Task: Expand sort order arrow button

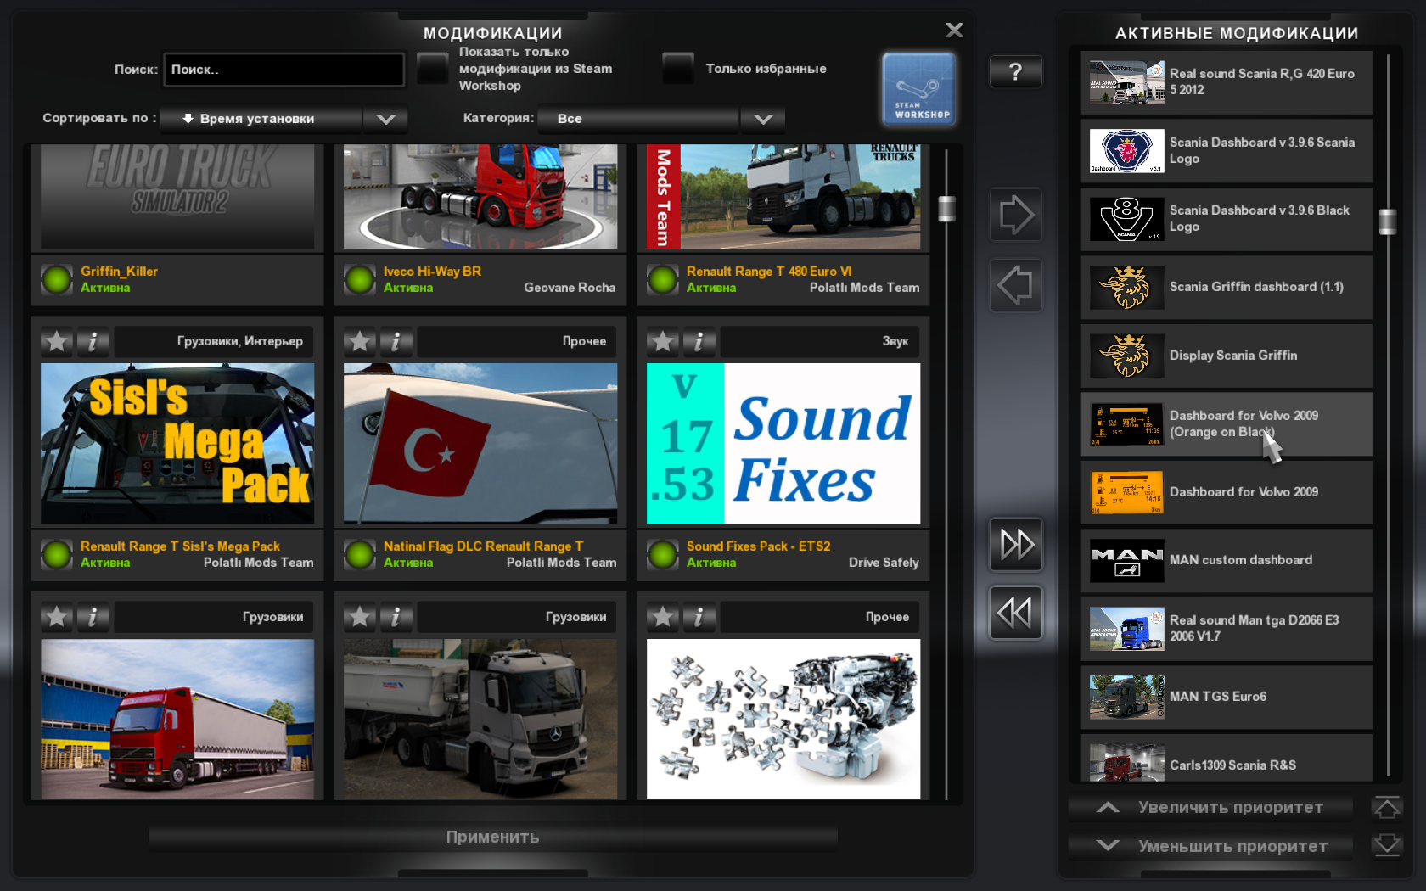Action: click(386, 119)
